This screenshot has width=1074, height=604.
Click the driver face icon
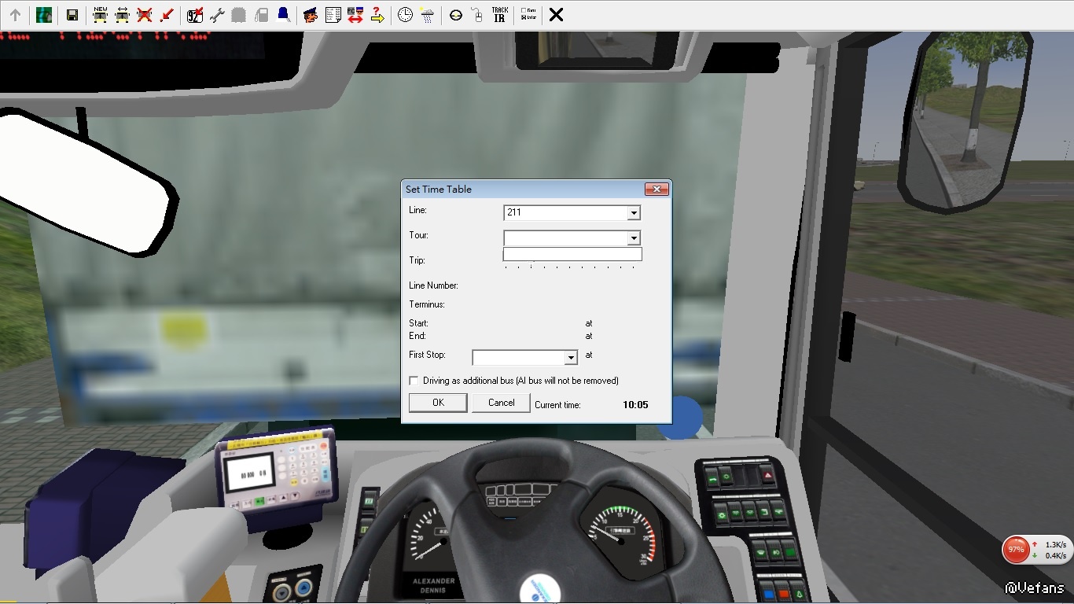coord(311,15)
